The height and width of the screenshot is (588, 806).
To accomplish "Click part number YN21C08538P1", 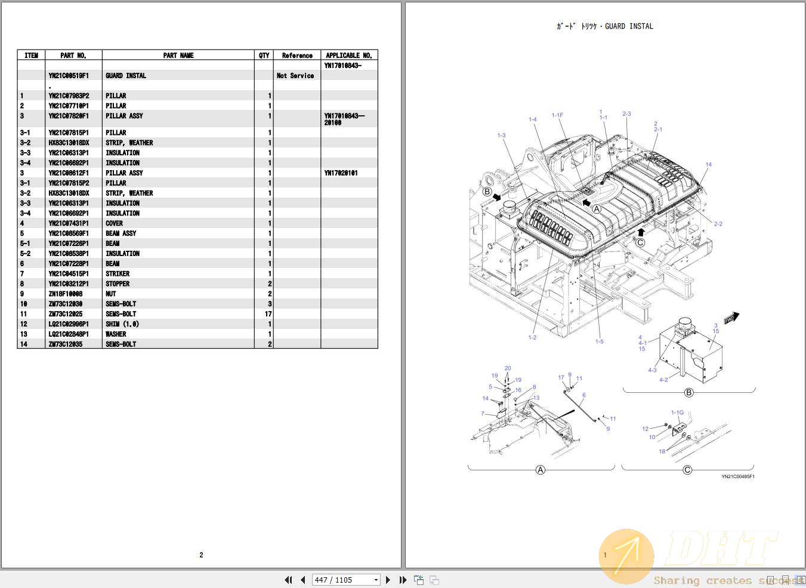I will [69, 254].
